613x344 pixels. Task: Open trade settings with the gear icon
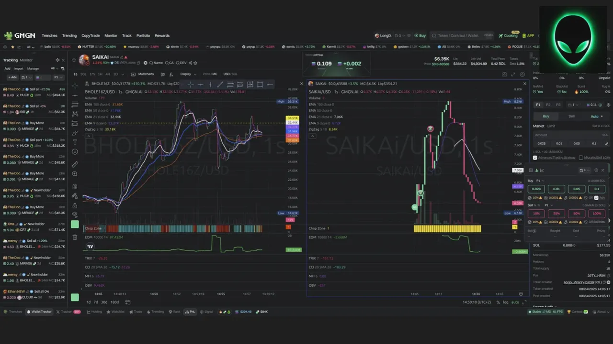608,105
